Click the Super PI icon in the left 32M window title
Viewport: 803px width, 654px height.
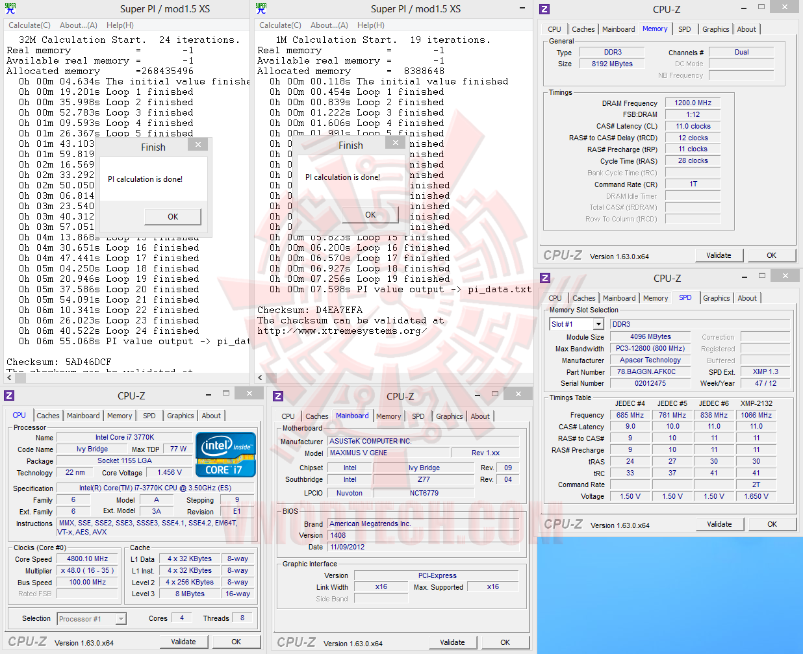[10, 8]
